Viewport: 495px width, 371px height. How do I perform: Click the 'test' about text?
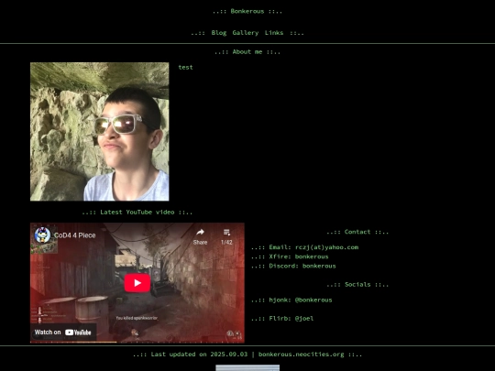pyautogui.click(x=185, y=67)
